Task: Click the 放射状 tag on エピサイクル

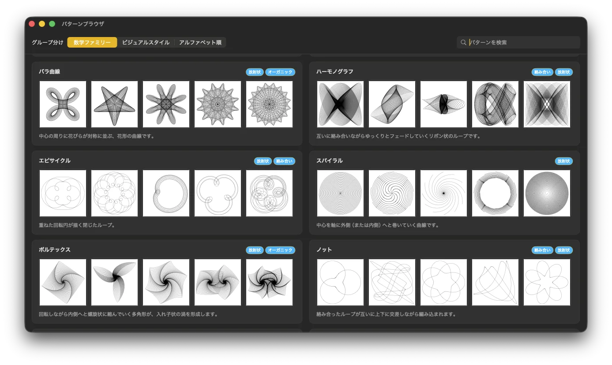Action: (263, 161)
